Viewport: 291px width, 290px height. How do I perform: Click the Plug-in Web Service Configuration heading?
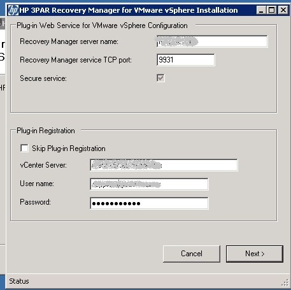(x=102, y=25)
